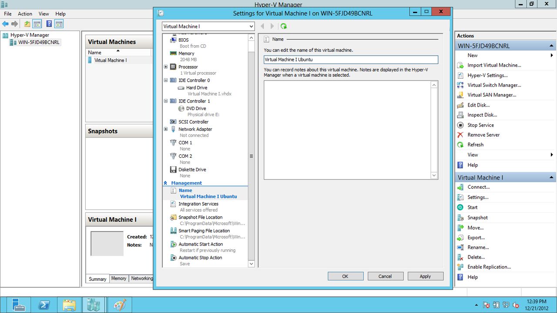This screenshot has height=313, width=557.
Task: Click previous VM arrow in Settings dialog
Action: (x=262, y=26)
